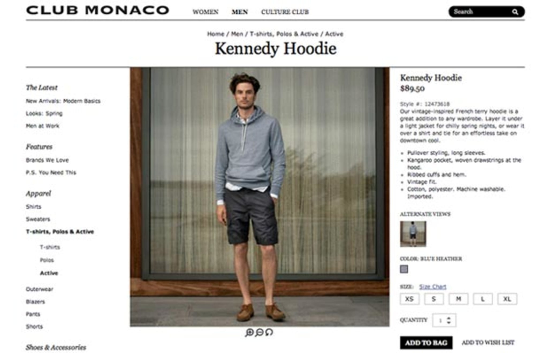Zoom in on the product image
This screenshot has height=353, width=548.
pyautogui.click(x=249, y=332)
